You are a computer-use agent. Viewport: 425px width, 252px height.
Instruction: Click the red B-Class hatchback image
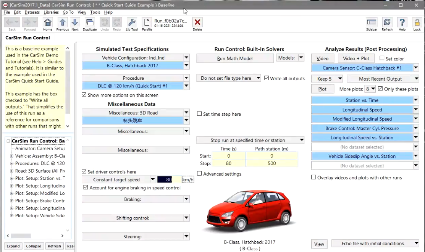249,210
